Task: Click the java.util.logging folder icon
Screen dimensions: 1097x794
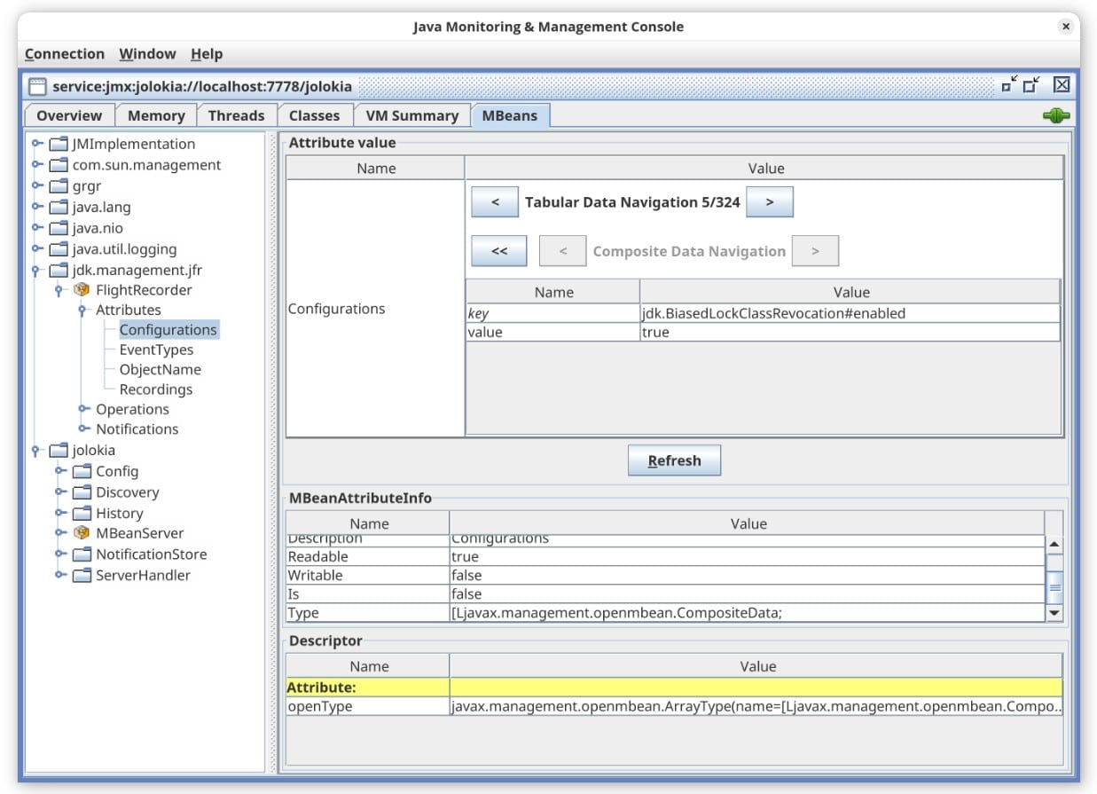Action: pos(59,249)
